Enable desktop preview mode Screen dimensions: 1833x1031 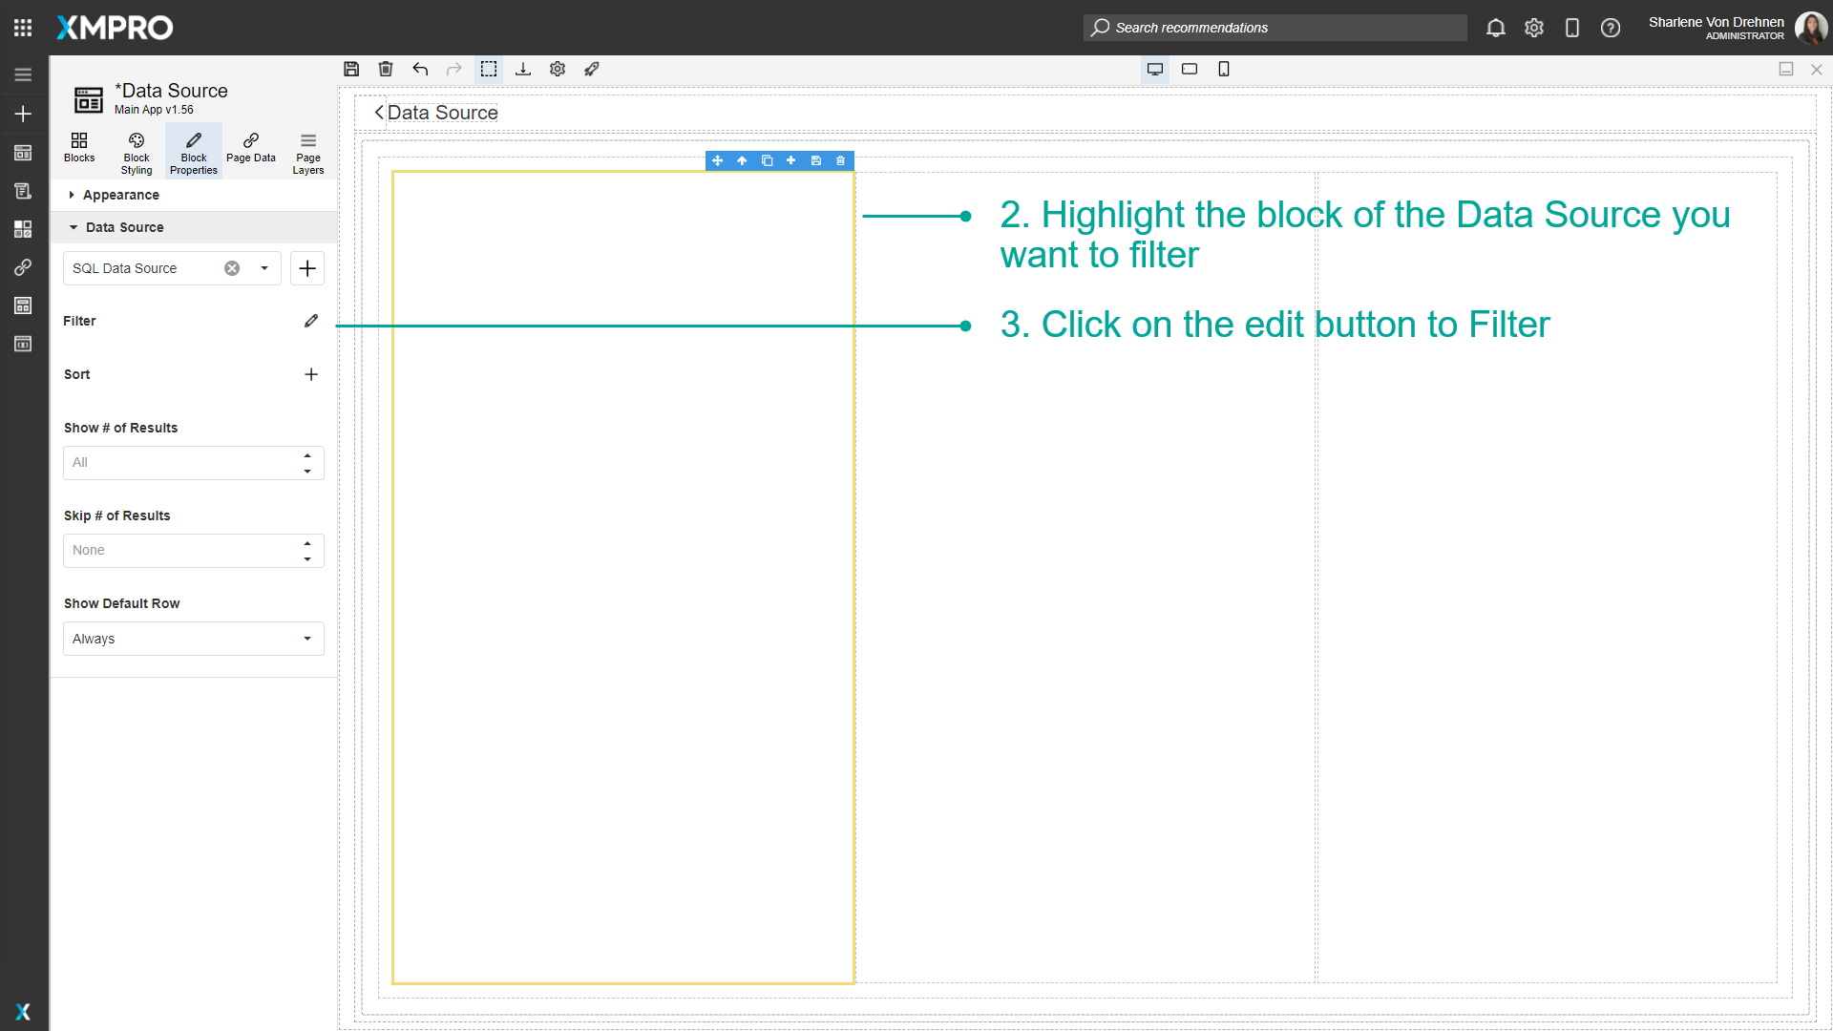[x=1155, y=69]
